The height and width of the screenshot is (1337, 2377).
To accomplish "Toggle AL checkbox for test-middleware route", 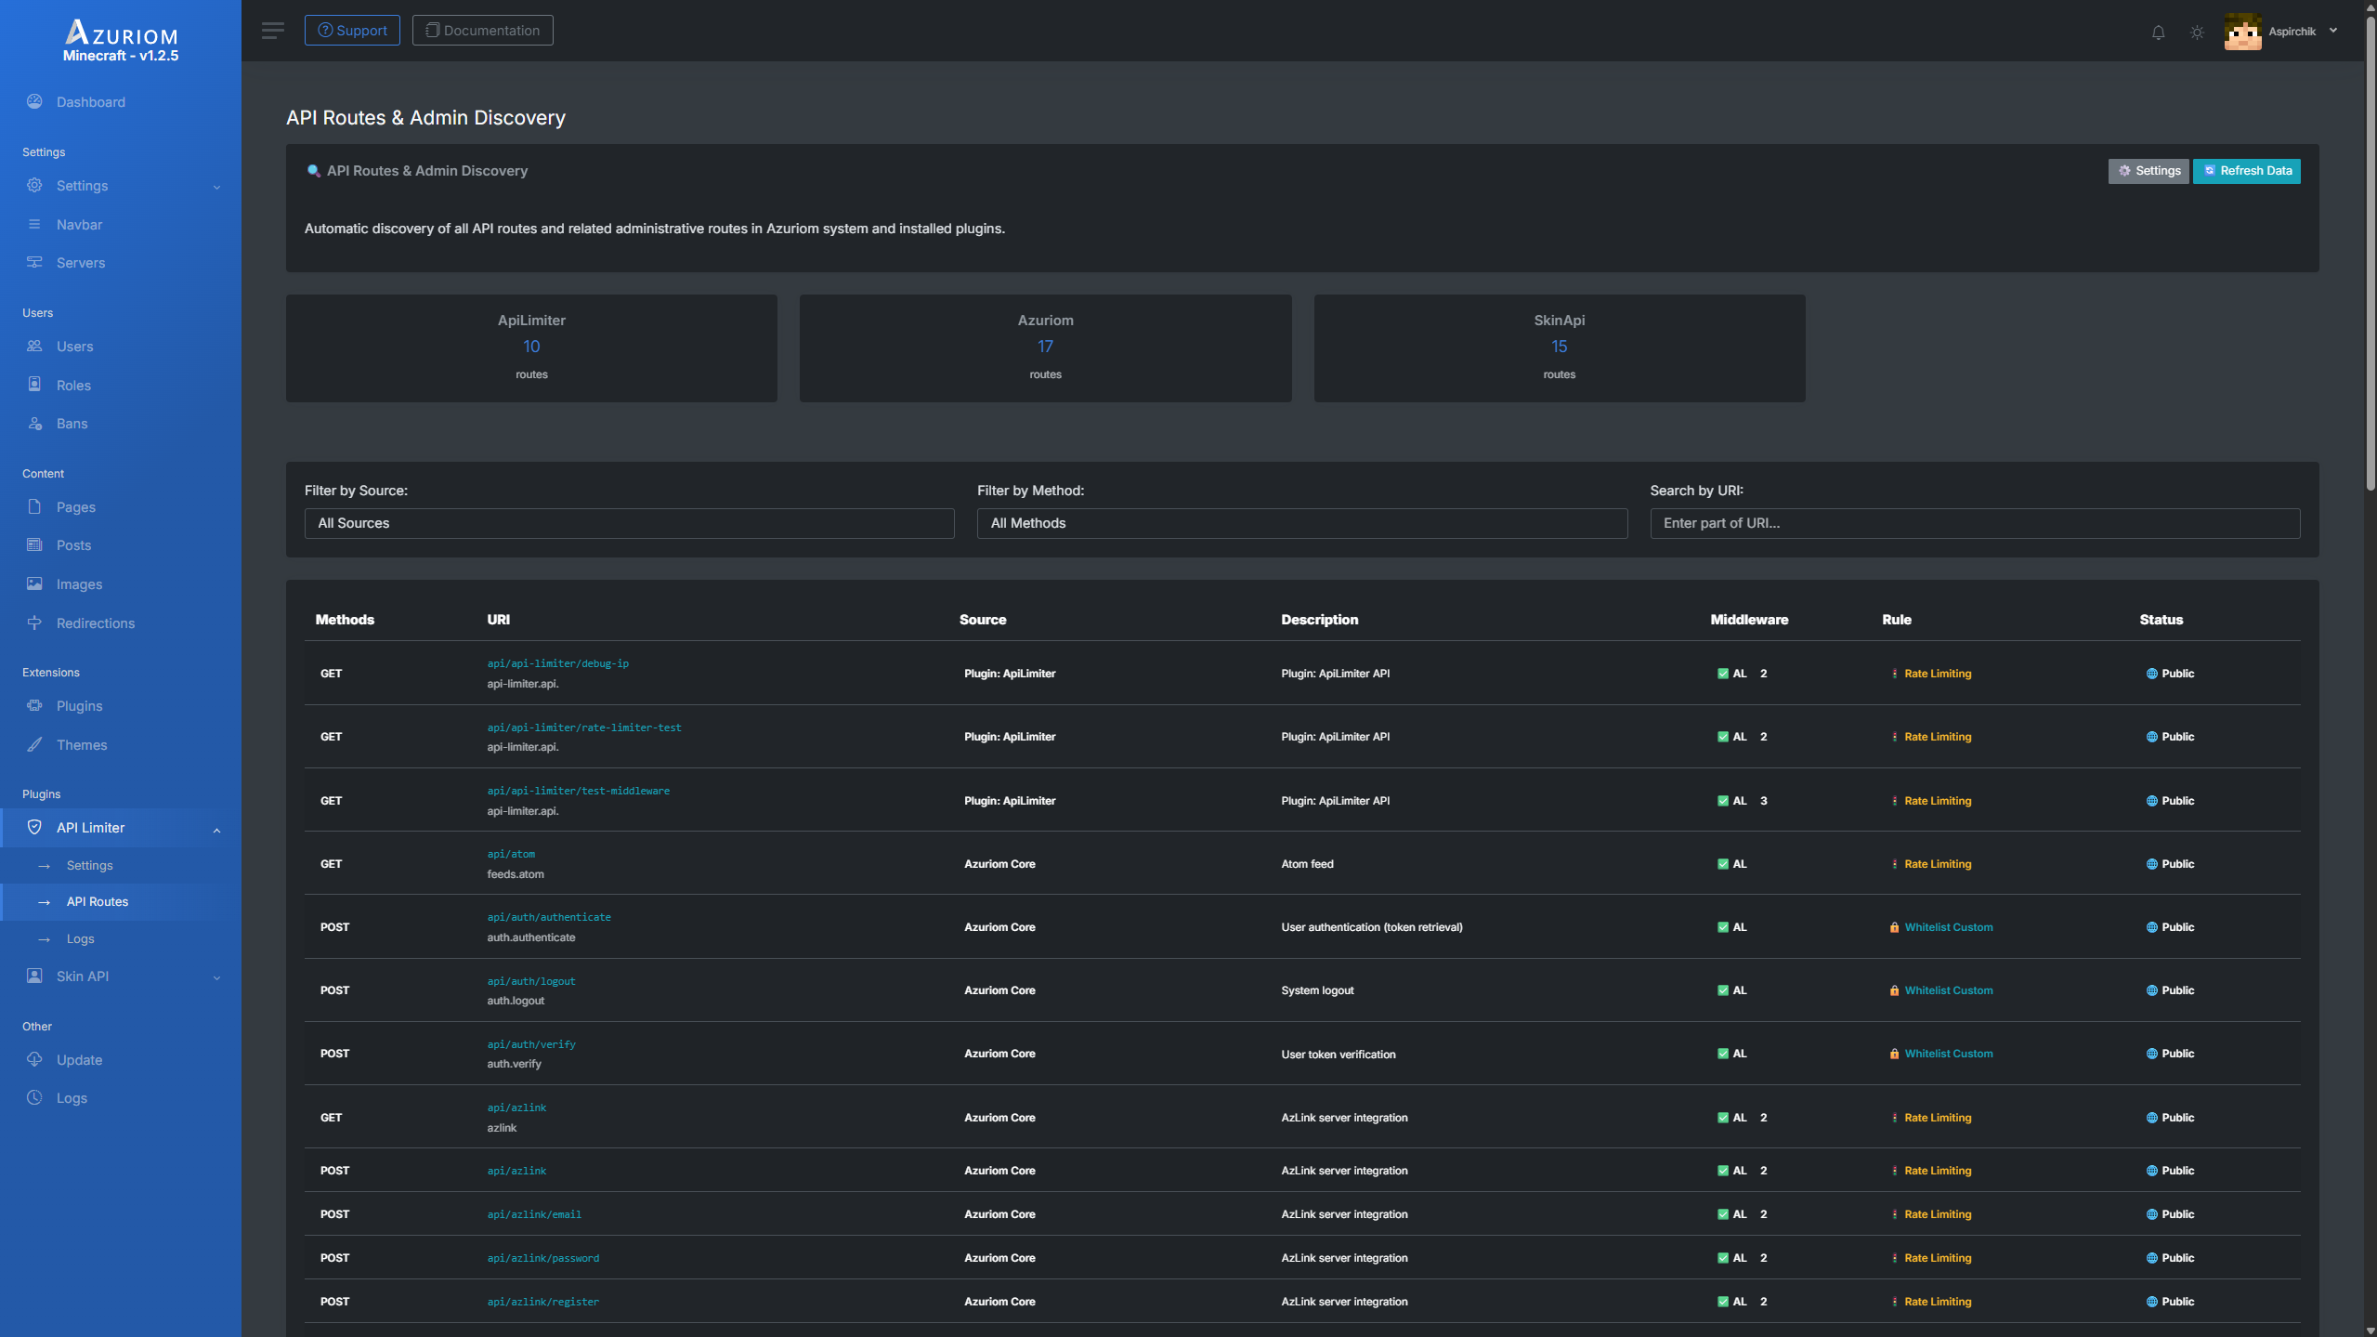I will [1723, 801].
